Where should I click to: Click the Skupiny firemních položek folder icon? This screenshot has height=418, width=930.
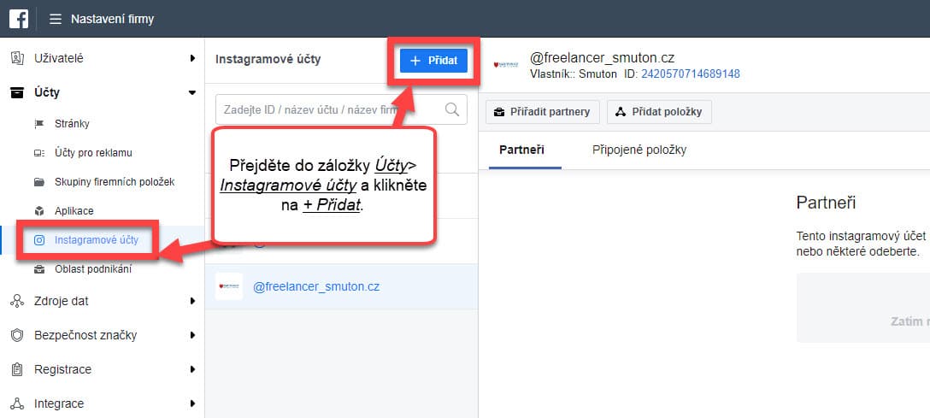(x=39, y=182)
